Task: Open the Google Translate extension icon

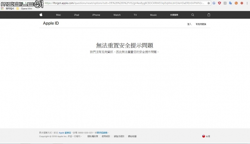Action: tap(231, 3)
